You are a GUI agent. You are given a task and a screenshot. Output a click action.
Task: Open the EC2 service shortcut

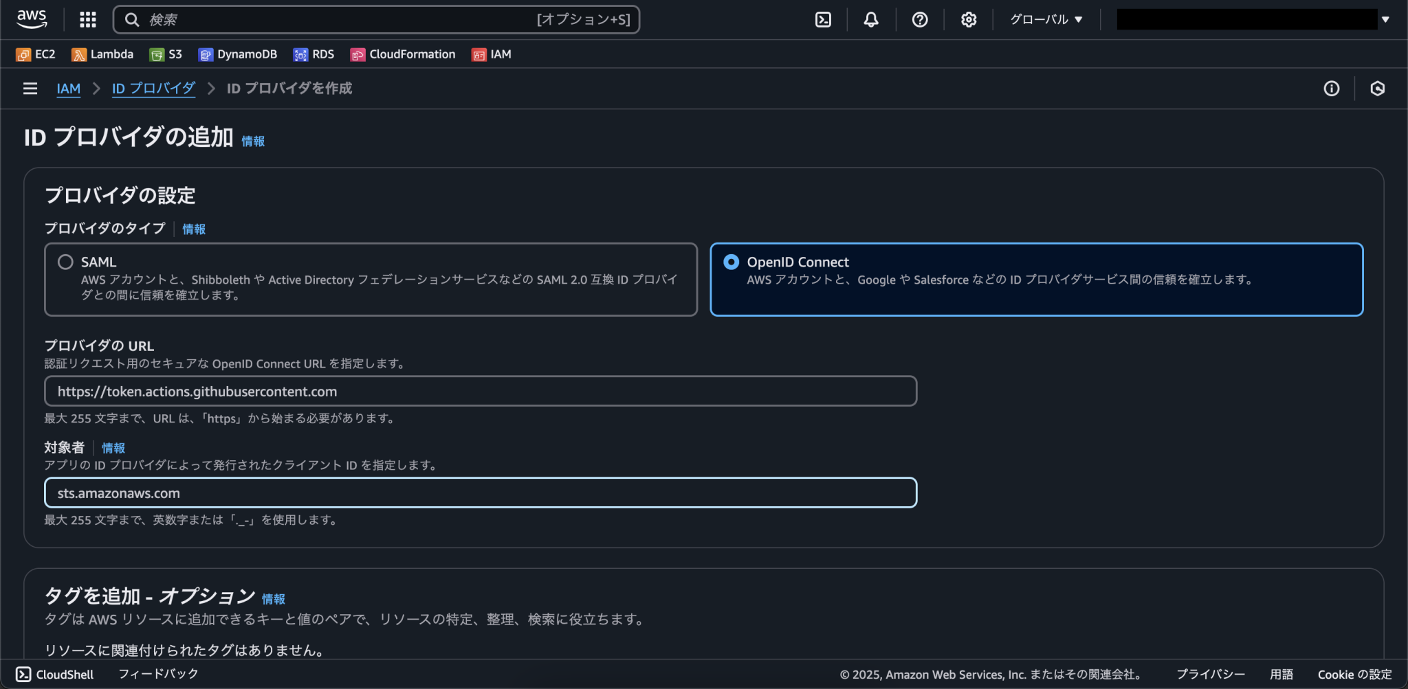click(36, 54)
